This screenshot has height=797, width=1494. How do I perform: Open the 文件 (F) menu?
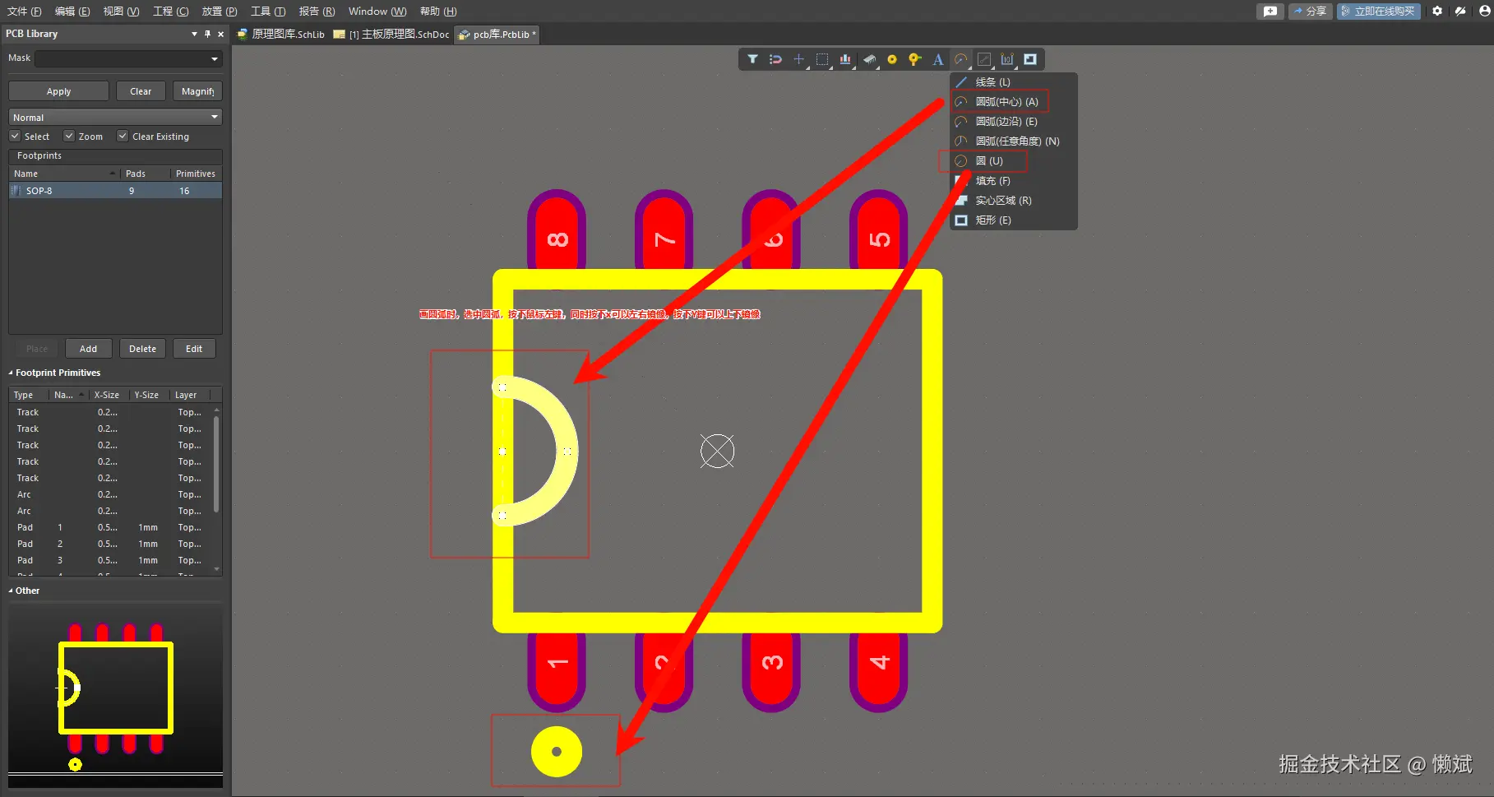(24, 12)
